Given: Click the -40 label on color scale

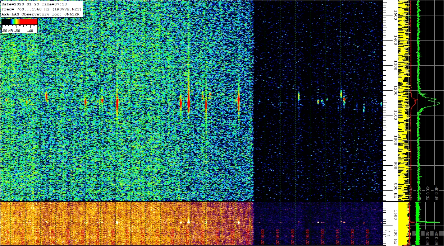Looking at the screenshot, I should point(30,31).
